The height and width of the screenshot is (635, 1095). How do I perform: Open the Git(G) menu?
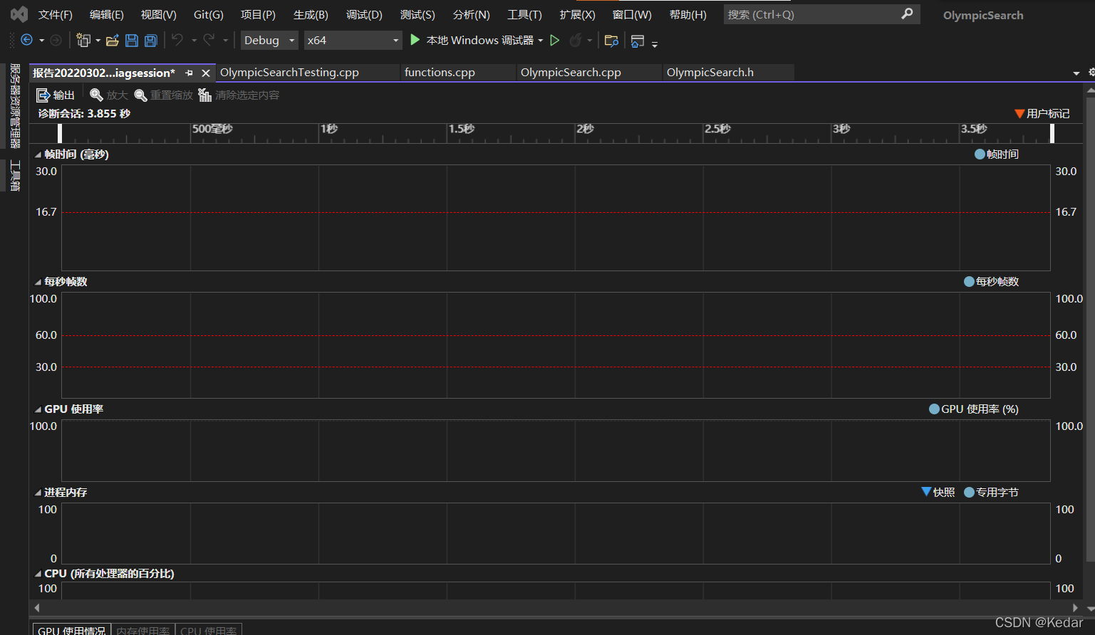[x=209, y=14]
